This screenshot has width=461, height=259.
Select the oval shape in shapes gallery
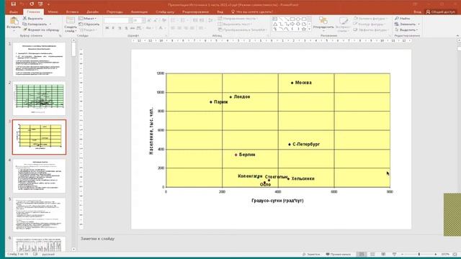pyautogui.click(x=297, y=19)
